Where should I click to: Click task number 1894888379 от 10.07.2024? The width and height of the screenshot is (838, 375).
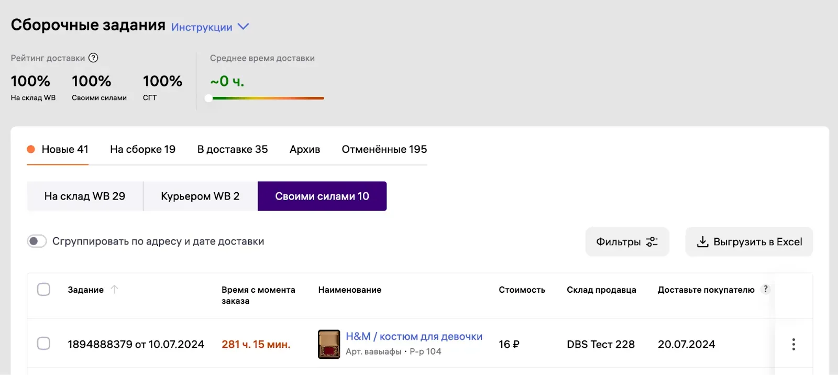point(136,344)
